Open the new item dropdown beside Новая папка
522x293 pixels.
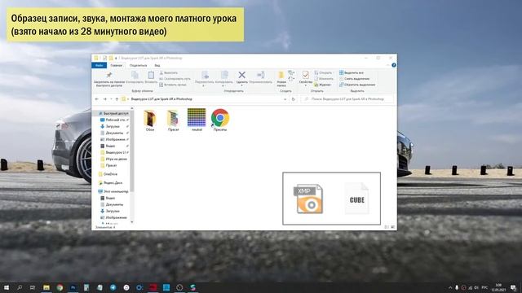[x=291, y=72]
